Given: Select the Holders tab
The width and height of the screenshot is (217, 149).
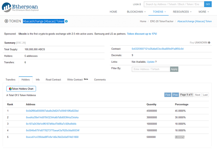Looking at the screenshot, I should click(25, 80).
